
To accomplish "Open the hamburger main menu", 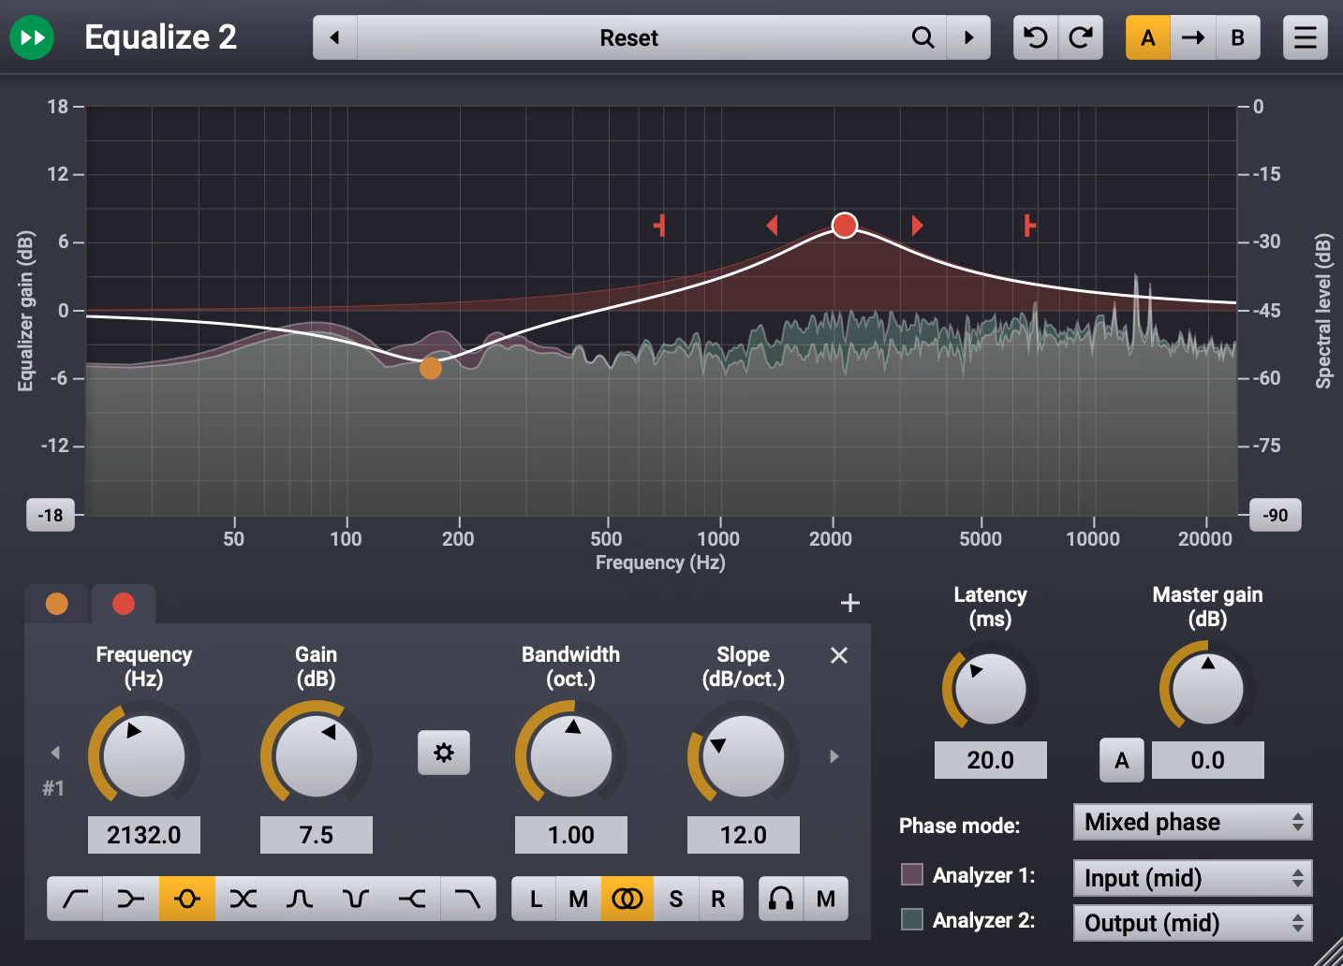I will [x=1306, y=37].
